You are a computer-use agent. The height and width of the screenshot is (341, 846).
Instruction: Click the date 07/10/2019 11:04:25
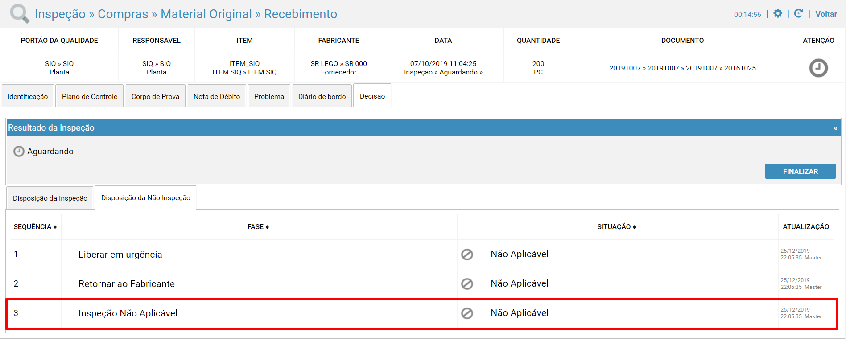click(443, 64)
